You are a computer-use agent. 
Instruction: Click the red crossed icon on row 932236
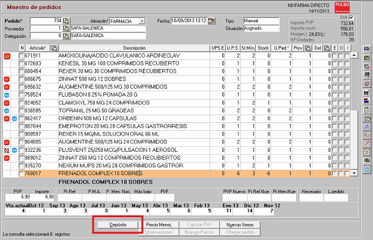(7, 150)
